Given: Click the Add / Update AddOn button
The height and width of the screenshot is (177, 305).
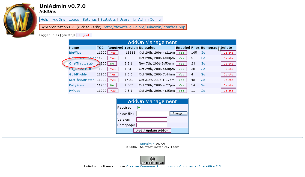Looking at the screenshot, I should tap(152, 130).
